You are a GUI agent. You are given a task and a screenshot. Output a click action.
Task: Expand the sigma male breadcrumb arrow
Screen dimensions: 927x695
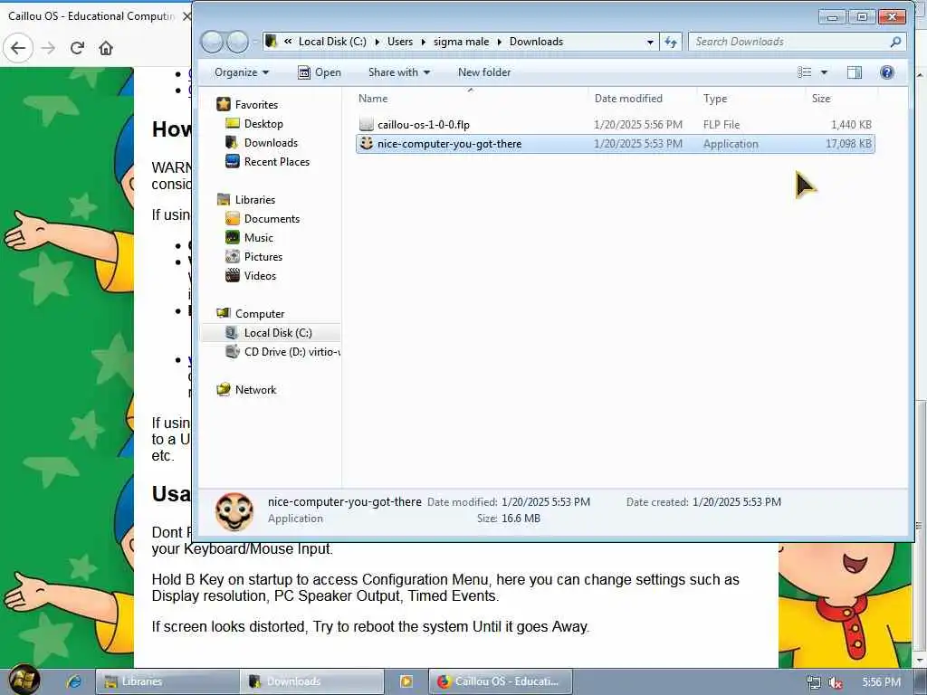pyautogui.click(x=500, y=42)
